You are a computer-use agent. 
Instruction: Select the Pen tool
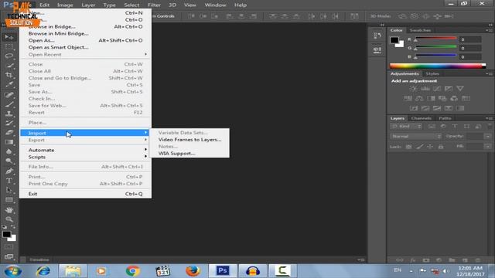tap(9, 171)
